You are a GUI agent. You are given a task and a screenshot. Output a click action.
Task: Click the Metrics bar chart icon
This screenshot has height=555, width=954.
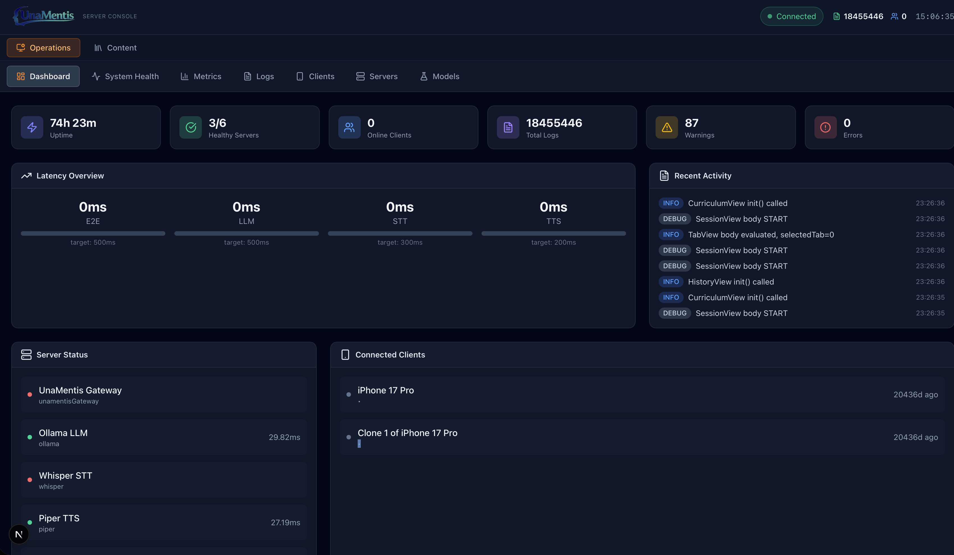[184, 76]
